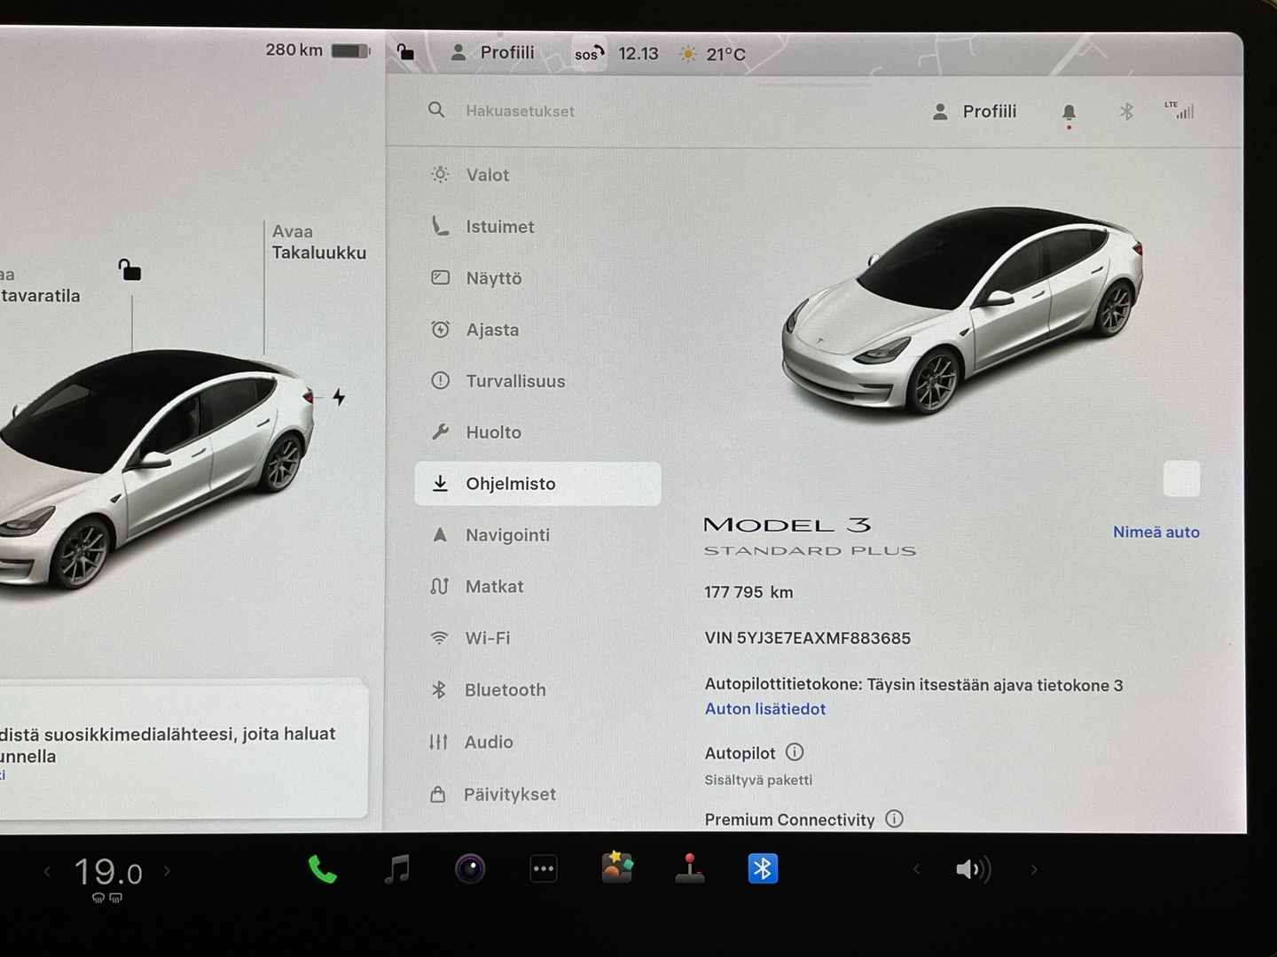Open the notifications bell icon

[x=1069, y=113]
